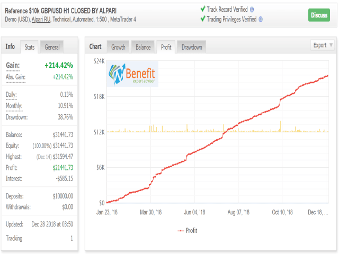Select the Profit chart tab

(166, 47)
